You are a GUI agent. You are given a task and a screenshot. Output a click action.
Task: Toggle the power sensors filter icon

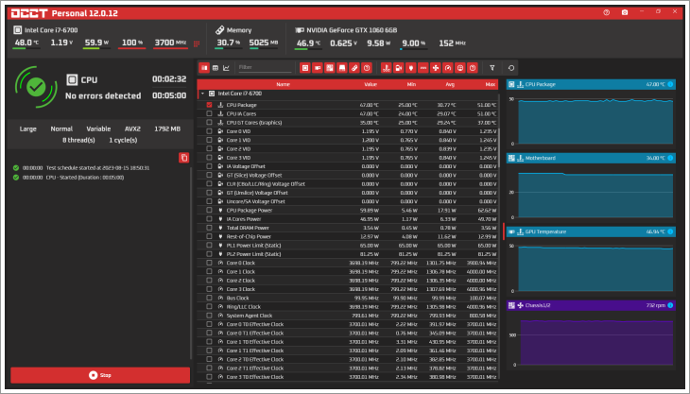pyautogui.click(x=410, y=68)
